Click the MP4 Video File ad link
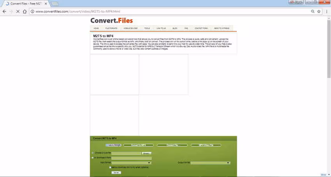Screen dimensions: 331x177 tap(206, 145)
